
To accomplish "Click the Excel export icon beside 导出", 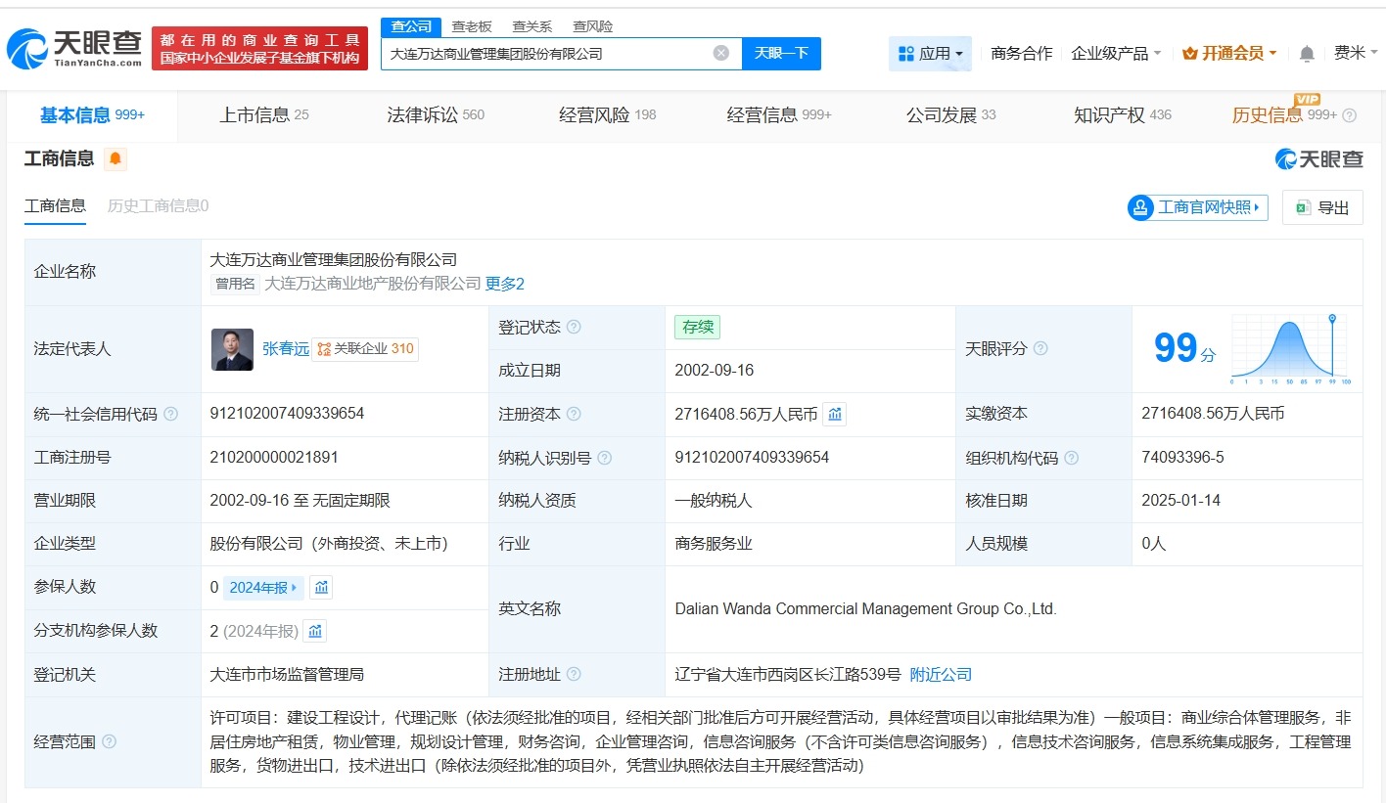I will (1302, 207).
